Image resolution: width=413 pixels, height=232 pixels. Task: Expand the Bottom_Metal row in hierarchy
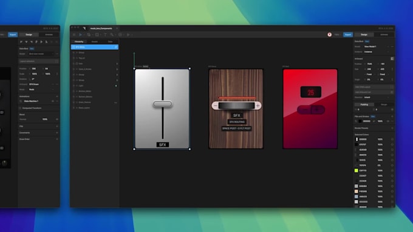[x=73, y=91]
